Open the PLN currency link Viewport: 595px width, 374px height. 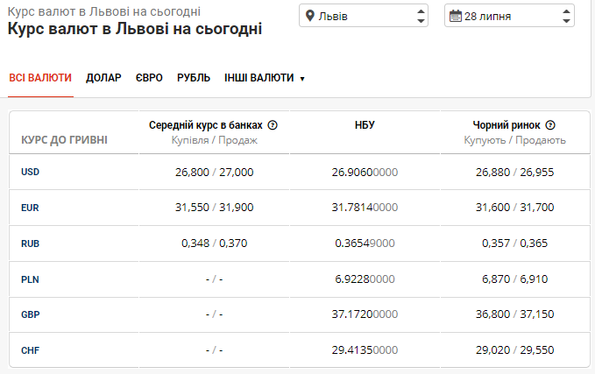pos(30,279)
